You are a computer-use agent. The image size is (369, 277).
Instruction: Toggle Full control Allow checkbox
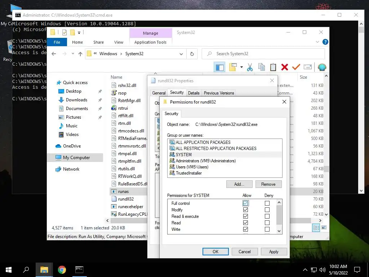click(245, 203)
